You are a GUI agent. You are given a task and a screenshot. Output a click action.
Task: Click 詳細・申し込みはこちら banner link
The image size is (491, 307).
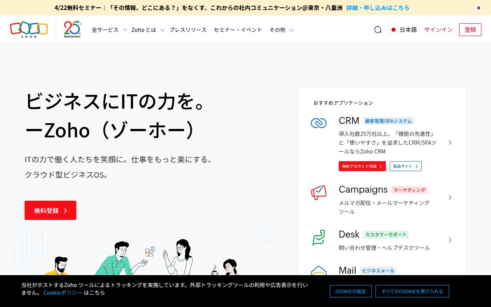coord(378,8)
